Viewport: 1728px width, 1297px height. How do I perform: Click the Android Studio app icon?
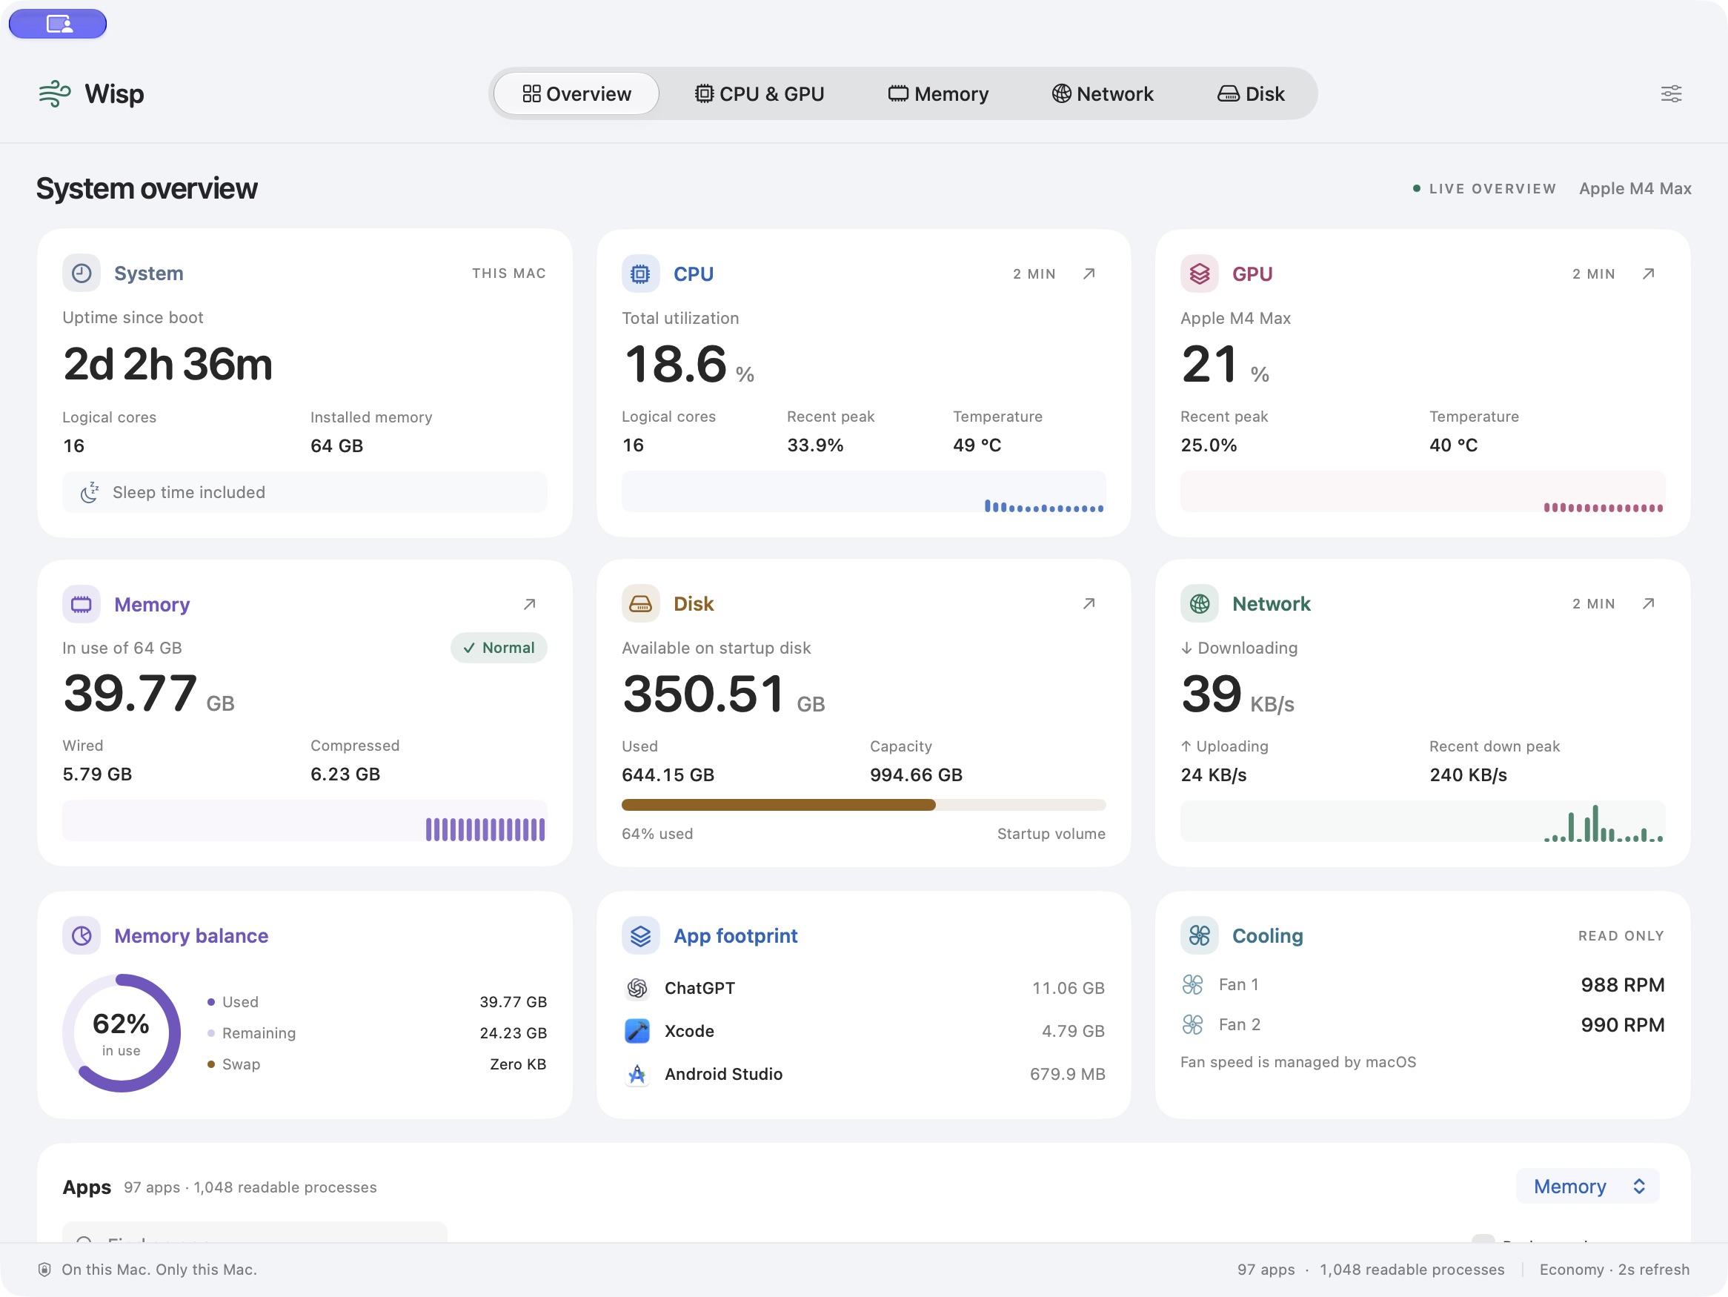click(637, 1075)
